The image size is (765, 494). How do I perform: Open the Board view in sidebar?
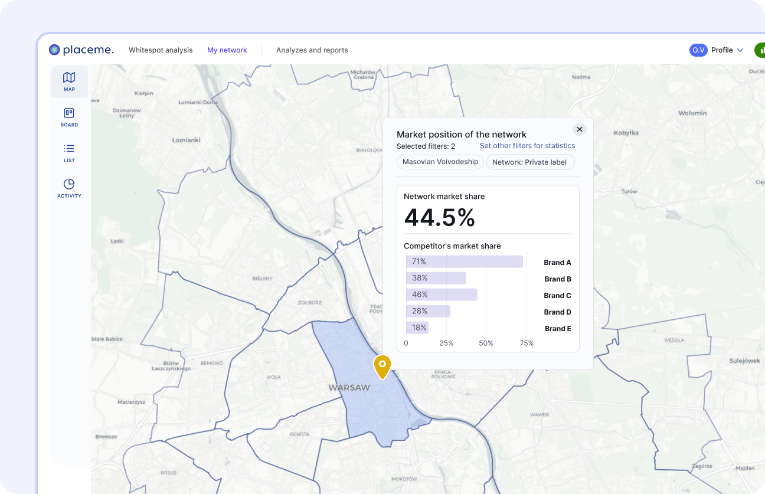(69, 117)
